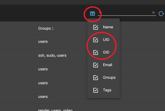The width and height of the screenshot is (165, 111).
Task: Focus the search input field
Action: tap(126, 13)
